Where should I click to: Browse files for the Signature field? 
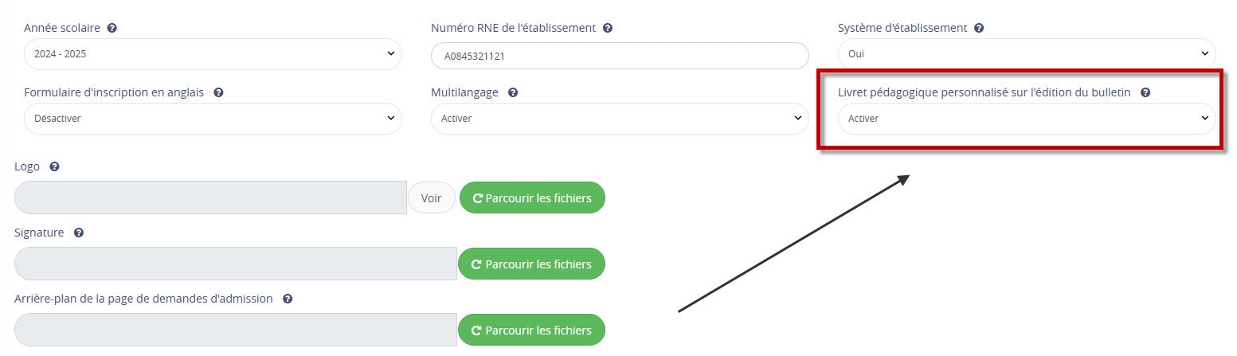click(531, 264)
